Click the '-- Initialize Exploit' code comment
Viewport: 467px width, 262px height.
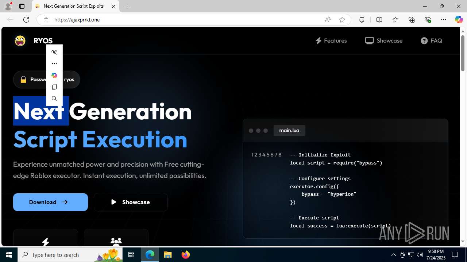pos(320,155)
